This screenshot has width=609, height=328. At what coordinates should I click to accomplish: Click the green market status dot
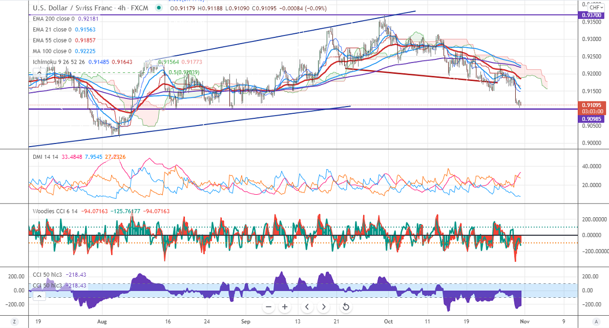pos(158,8)
